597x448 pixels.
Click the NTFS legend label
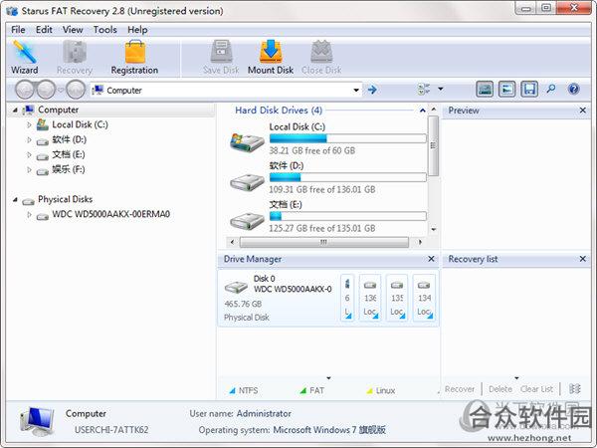(248, 391)
